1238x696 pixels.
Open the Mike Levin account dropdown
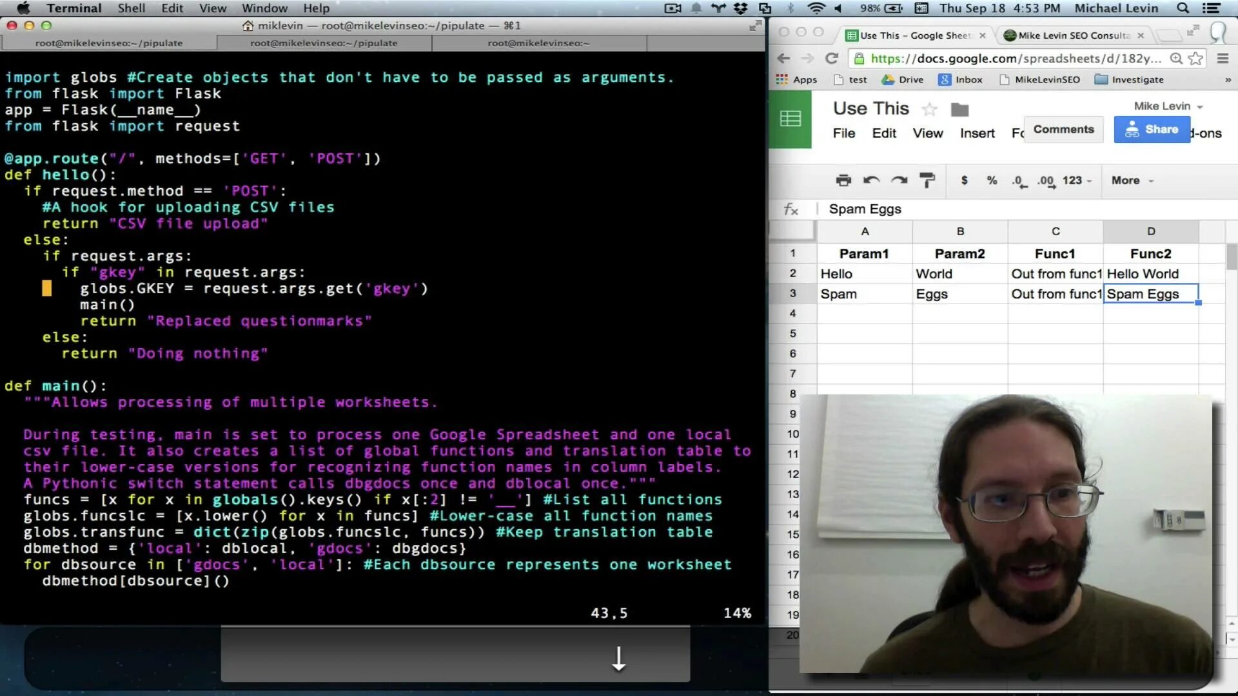(1168, 106)
